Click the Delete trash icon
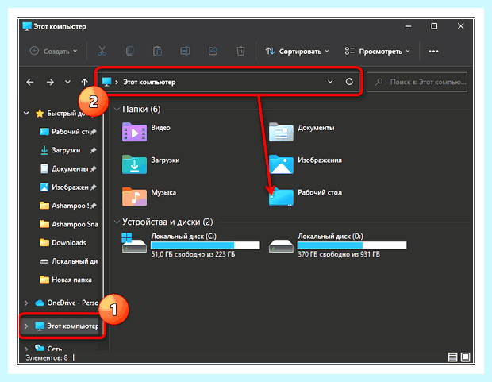Image resolution: width=492 pixels, height=382 pixels. click(240, 51)
